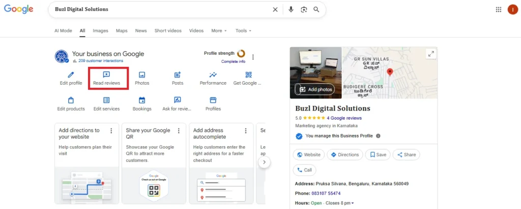
Task: Open options on 'Add directions' card
Action: click(111, 130)
